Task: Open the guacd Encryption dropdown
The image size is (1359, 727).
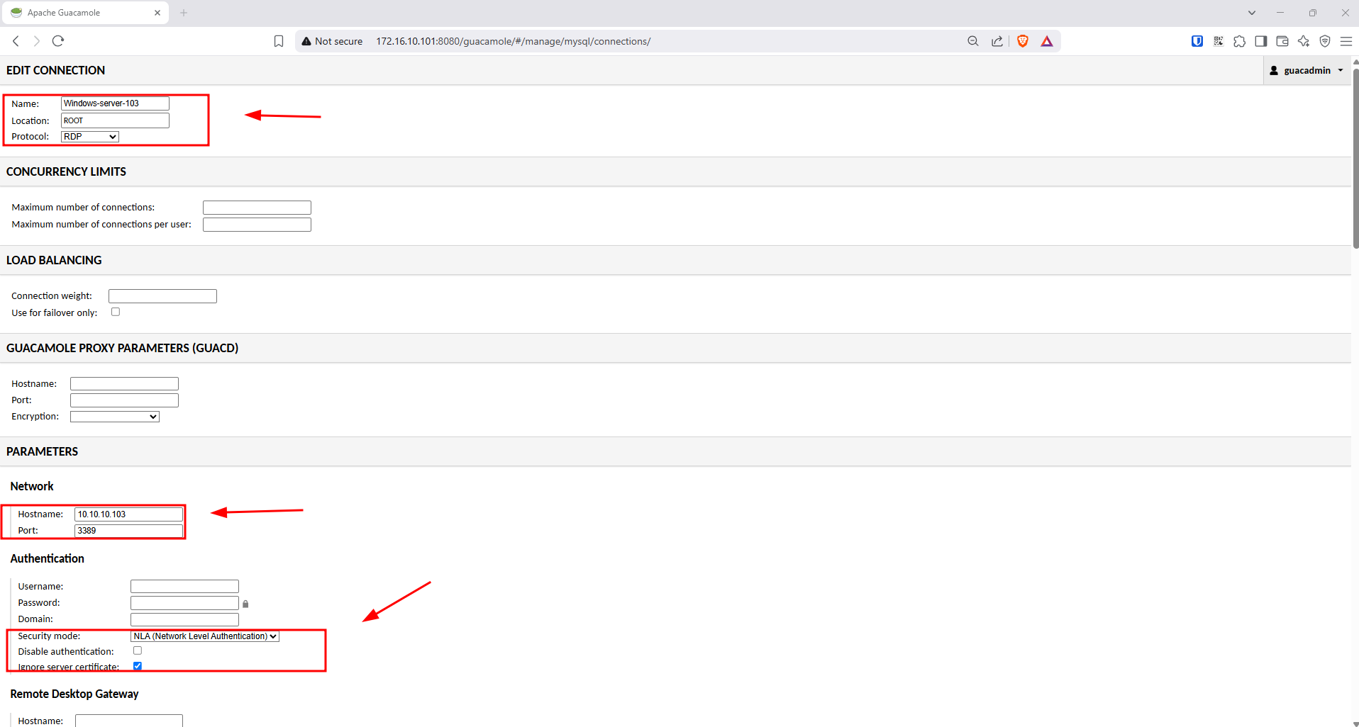Action: click(115, 417)
